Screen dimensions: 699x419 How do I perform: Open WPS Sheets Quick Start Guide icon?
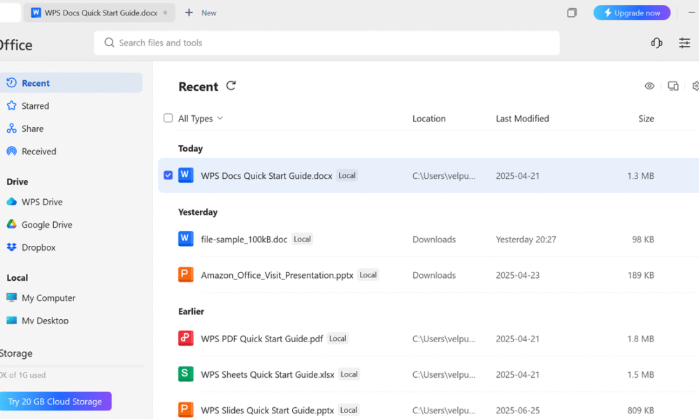coord(185,374)
